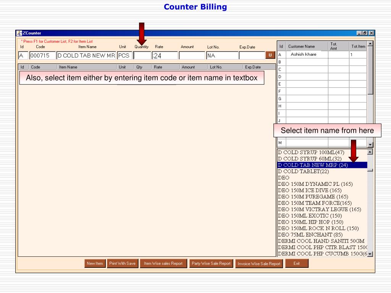
Task: Select item DEO 150M DYNAMIC PL (165)
Action: point(322,184)
